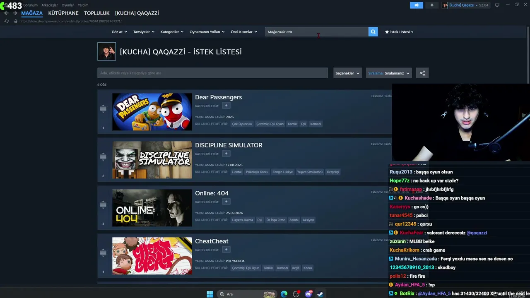Open the CheatCheat cover thumbnail

pos(152,256)
